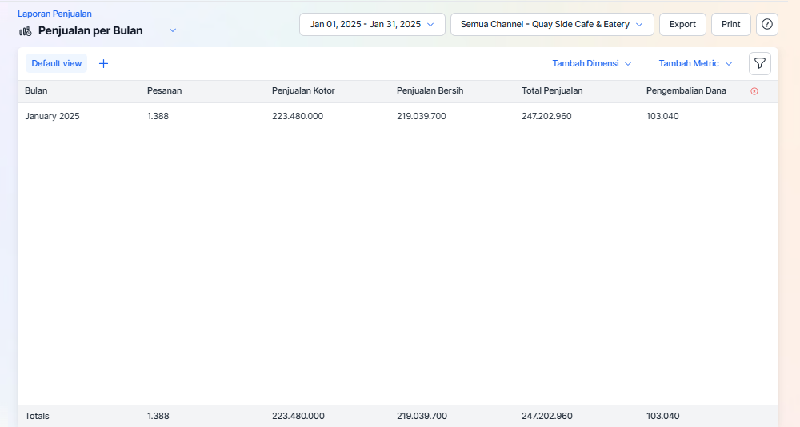Go to the Laporan Penjualan breadcrumb link
The width and height of the screenshot is (800, 427).
pyautogui.click(x=54, y=14)
